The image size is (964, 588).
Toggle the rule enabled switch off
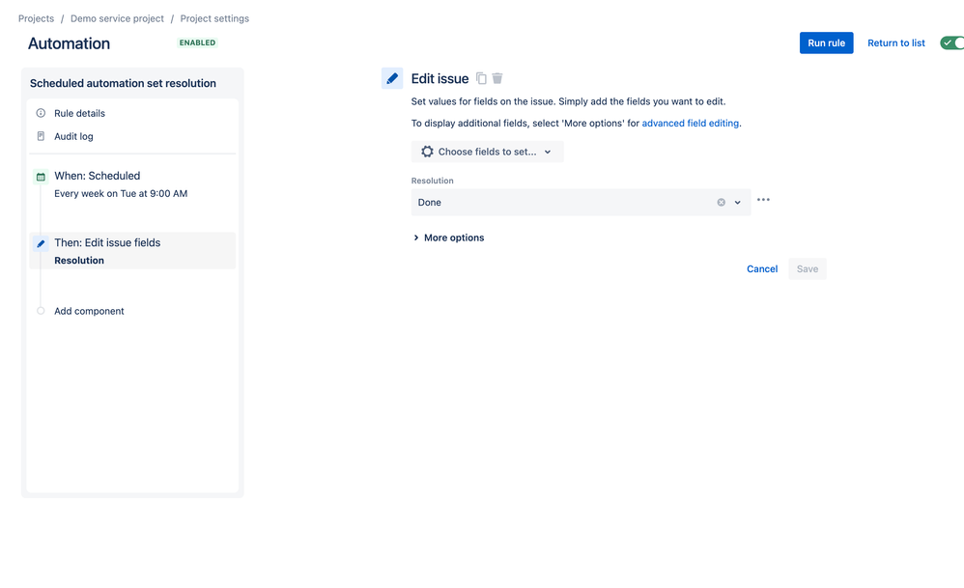(x=951, y=43)
